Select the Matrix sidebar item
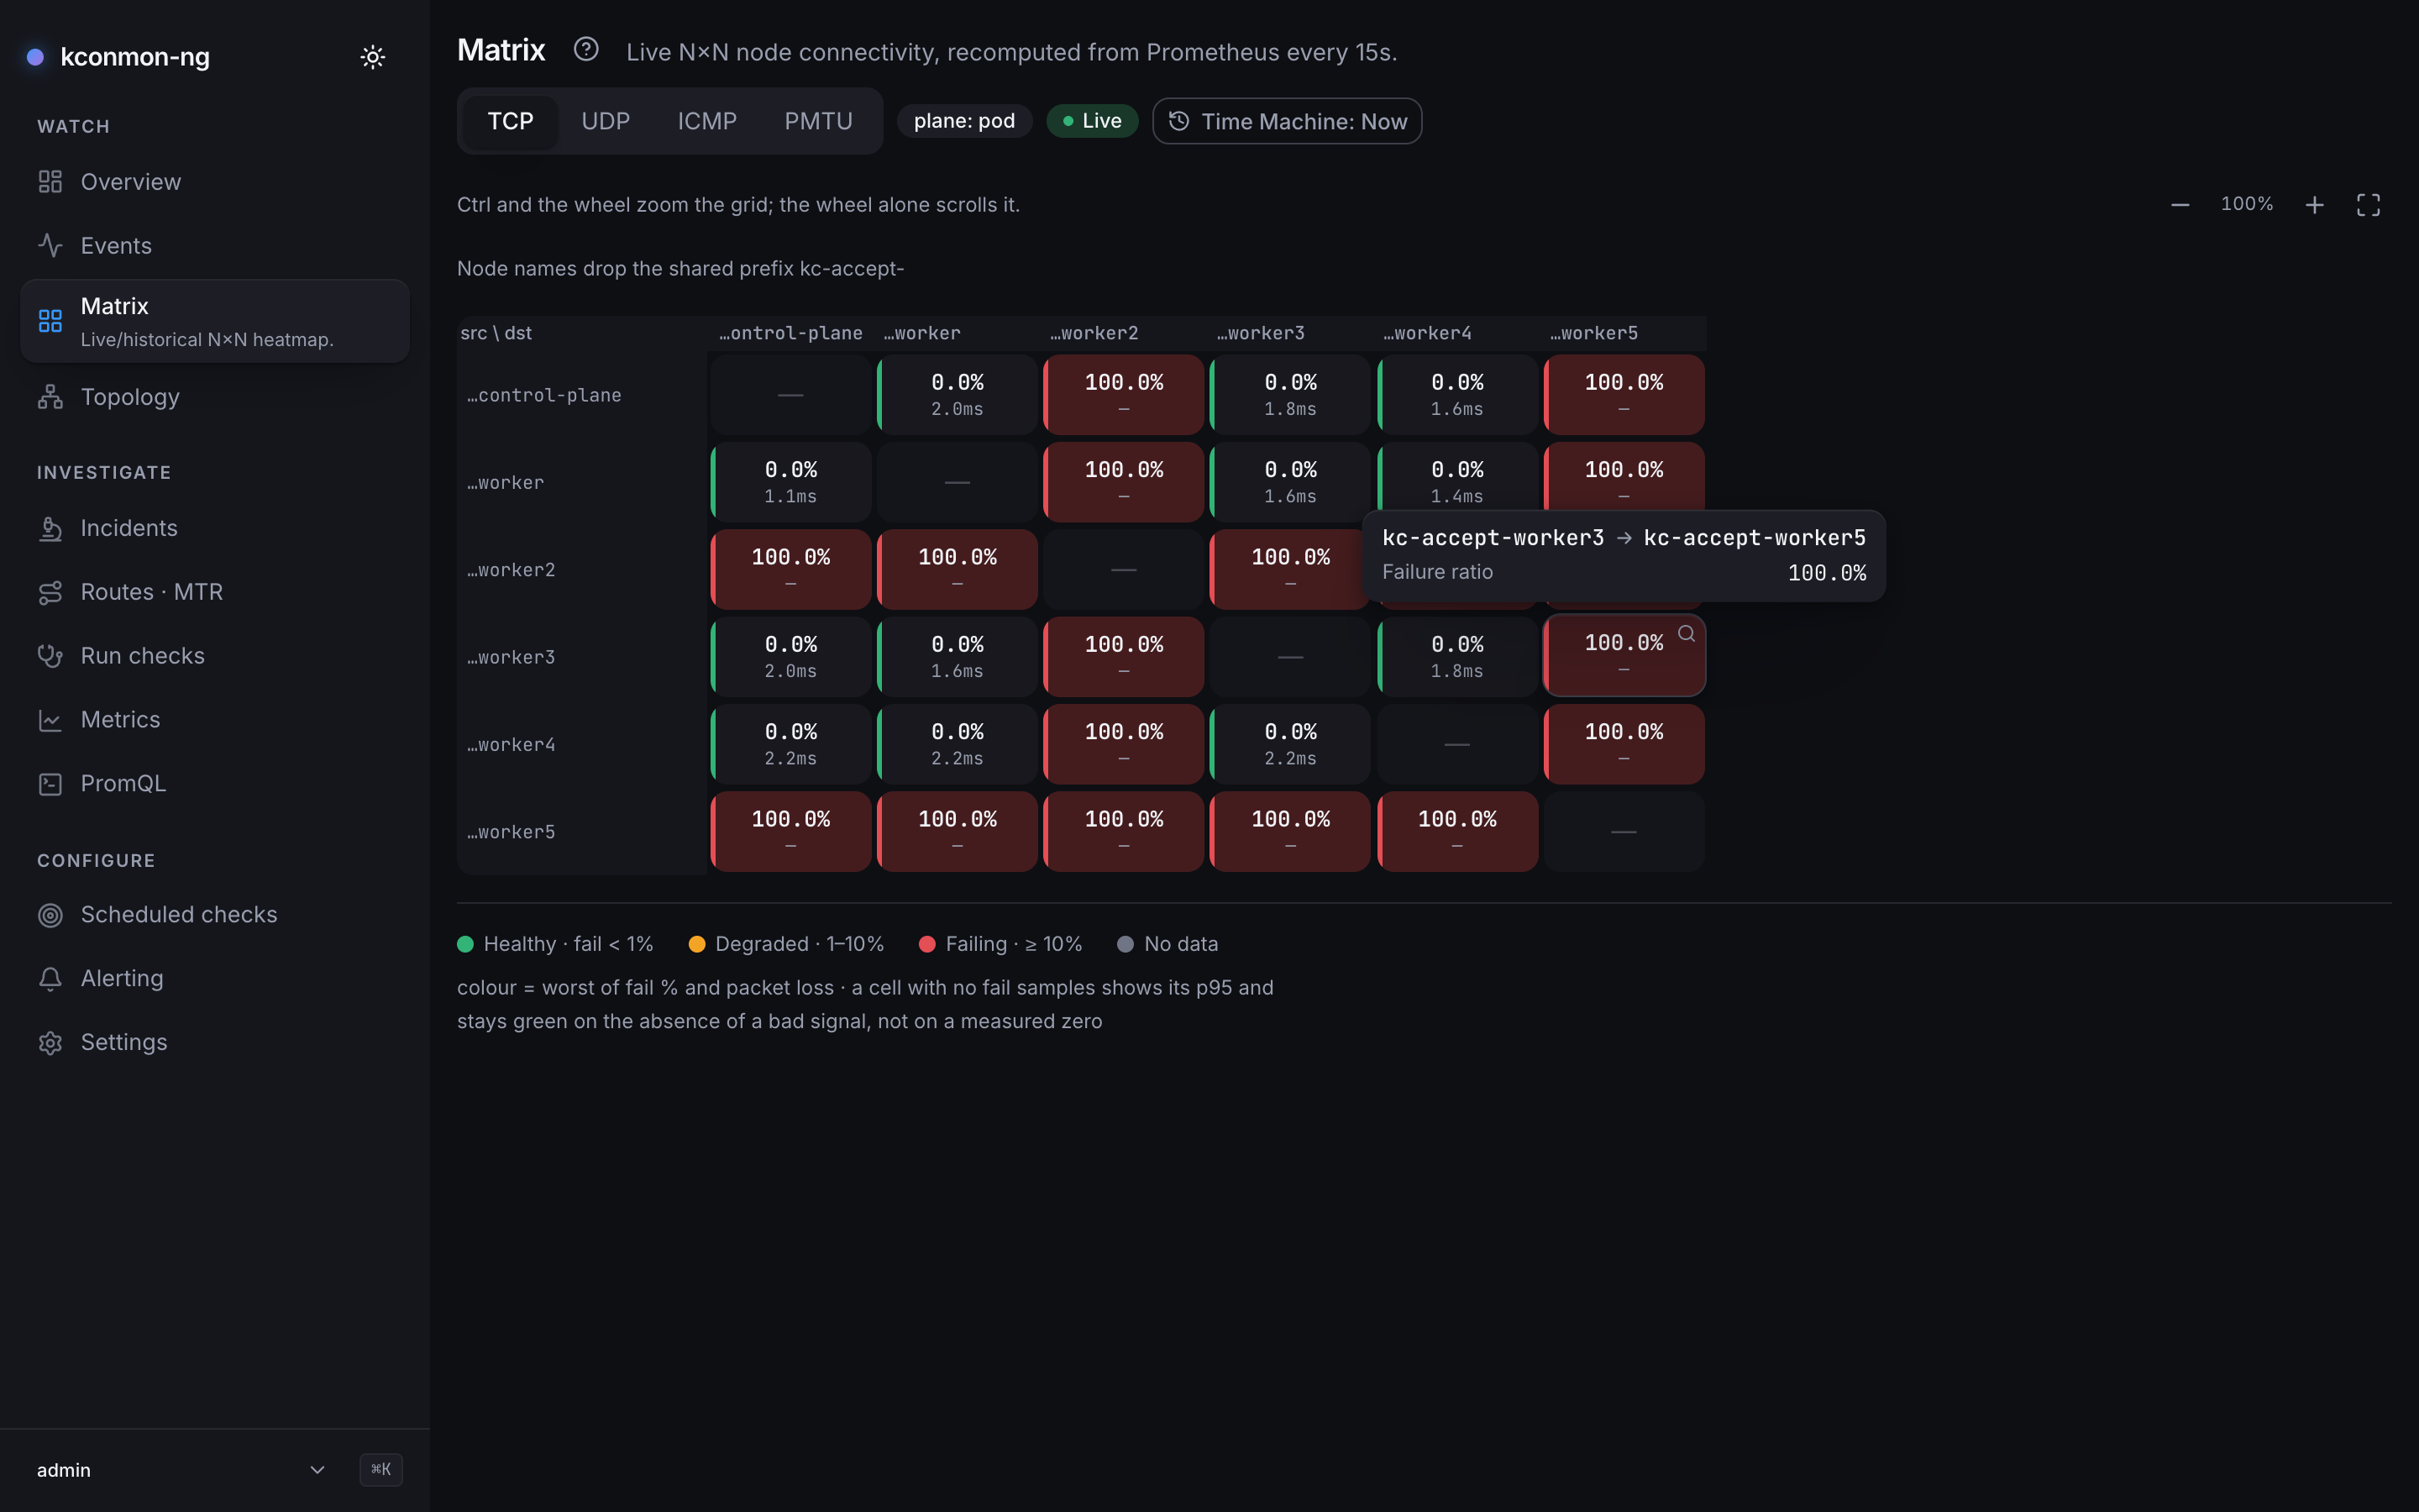 click(x=215, y=321)
